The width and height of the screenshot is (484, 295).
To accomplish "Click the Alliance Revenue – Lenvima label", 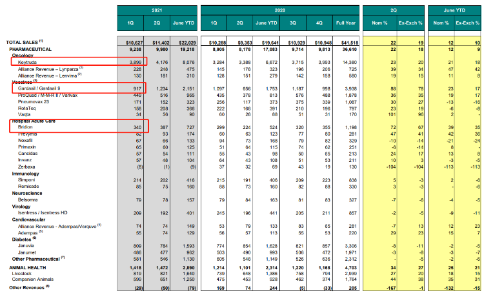I will (50, 76).
